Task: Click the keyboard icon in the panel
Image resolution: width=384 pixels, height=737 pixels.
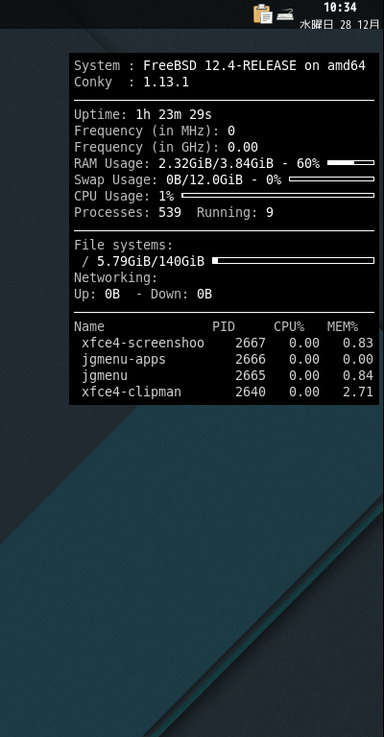Action: (285, 14)
